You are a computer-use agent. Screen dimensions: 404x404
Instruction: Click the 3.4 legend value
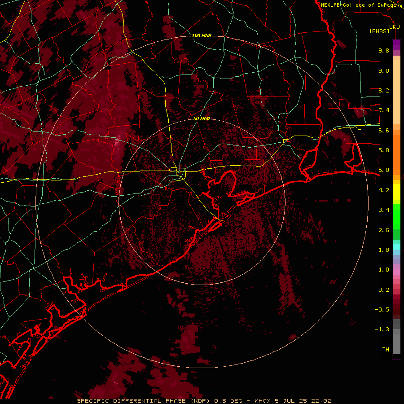(384, 210)
